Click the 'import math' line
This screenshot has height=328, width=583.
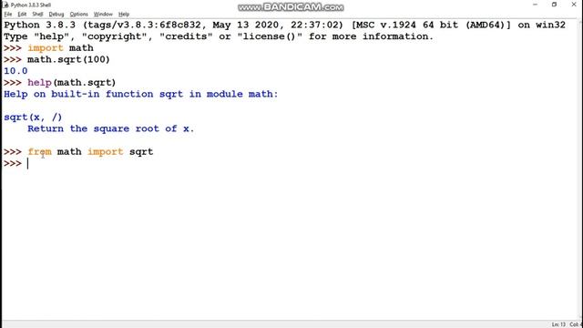point(60,48)
